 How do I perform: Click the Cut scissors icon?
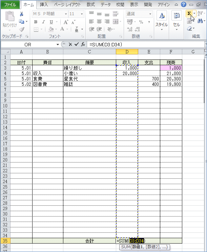(21, 14)
